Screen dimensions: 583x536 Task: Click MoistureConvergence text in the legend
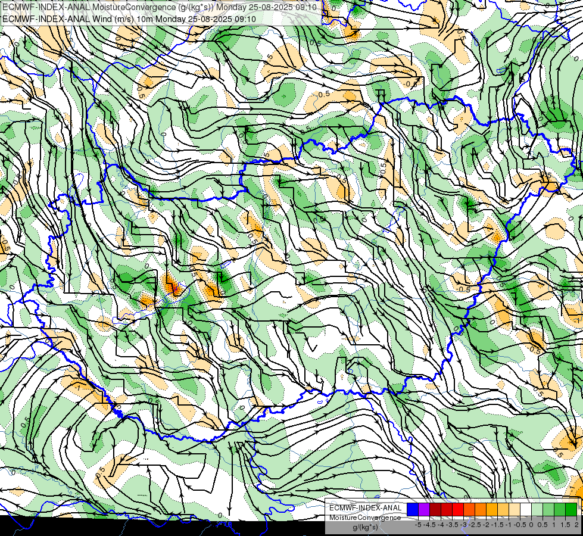point(365,518)
